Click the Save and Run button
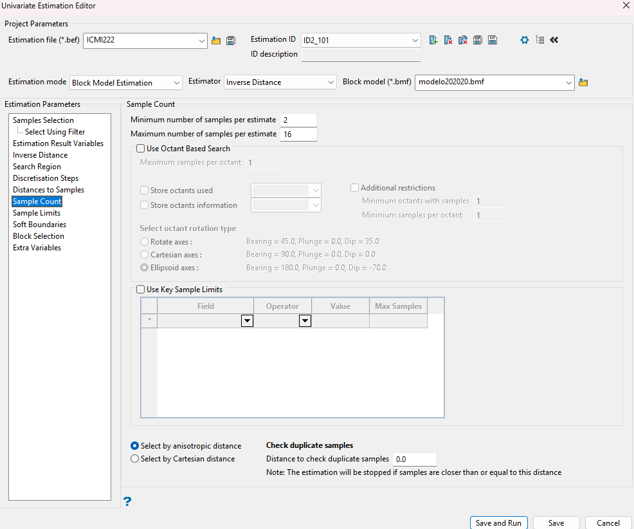This screenshot has width=634, height=529. pyautogui.click(x=498, y=523)
